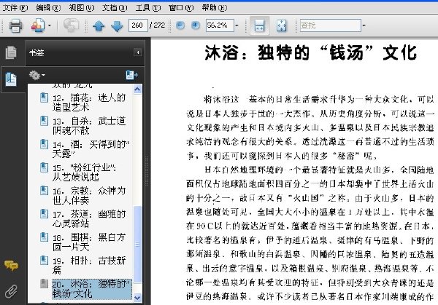Screen dimensions: 438x305
Task: Click bookmark icon beside item 15 粉红行业
Action: [x=44, y=167]
